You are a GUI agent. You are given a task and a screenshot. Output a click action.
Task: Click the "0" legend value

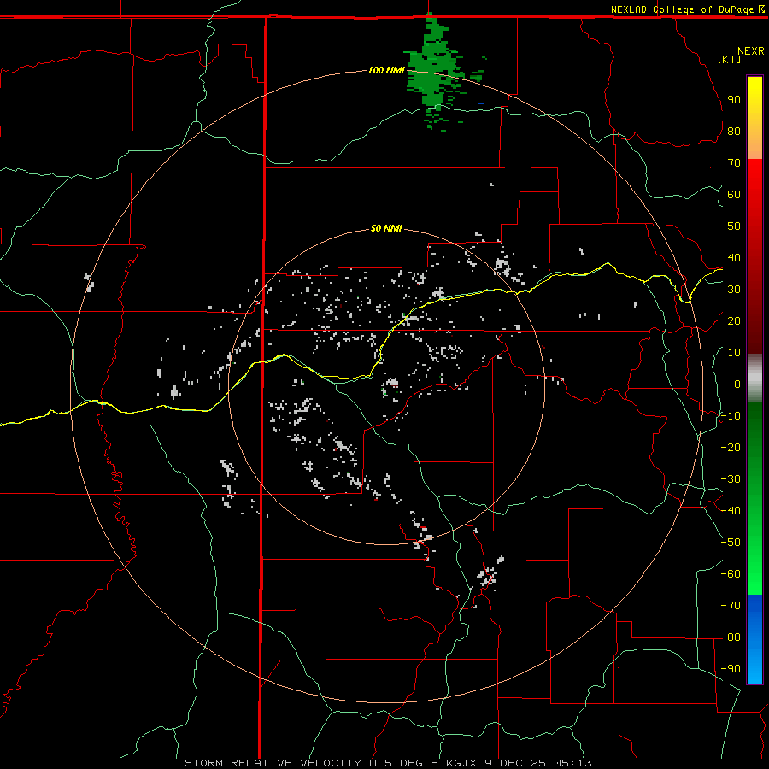[737, 384]
